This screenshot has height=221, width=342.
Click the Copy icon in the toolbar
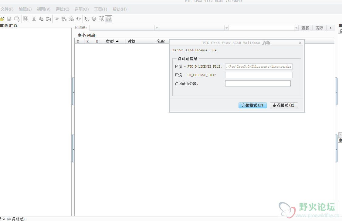pyautogui.click(x=41, y=19)
